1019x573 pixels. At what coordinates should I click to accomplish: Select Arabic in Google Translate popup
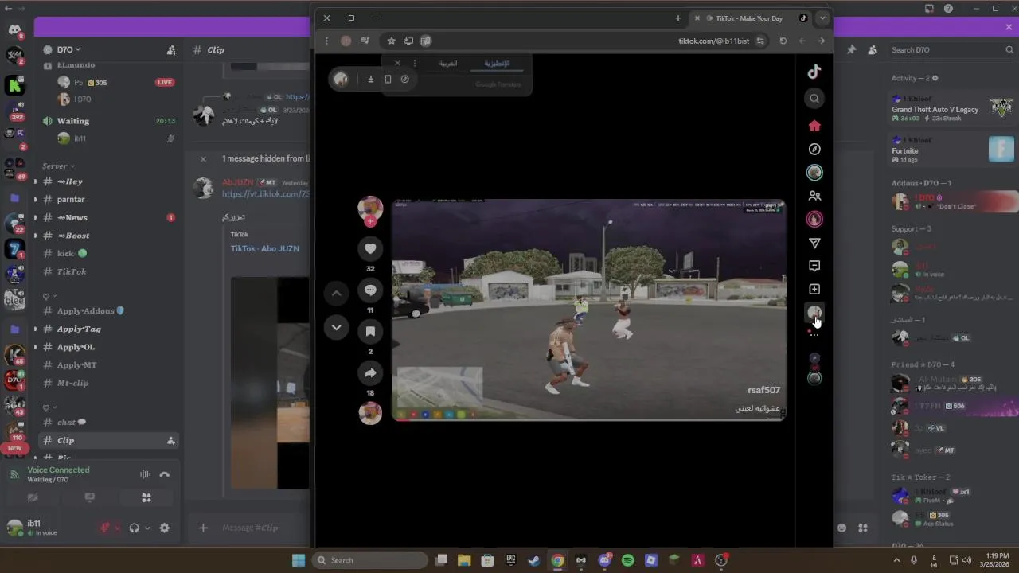(448, 63)
